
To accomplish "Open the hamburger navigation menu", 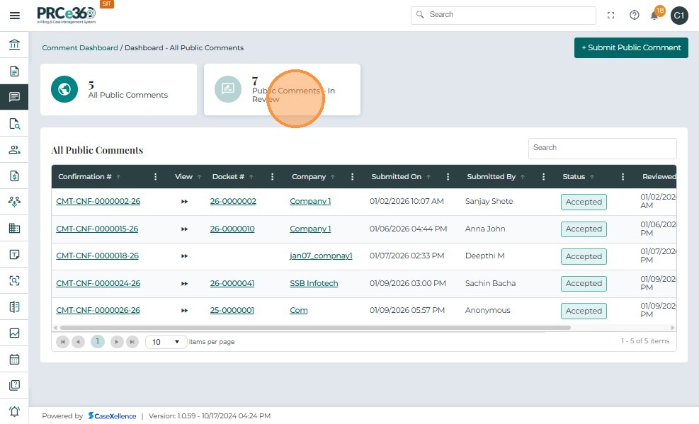I will click(x=14, y=16).
